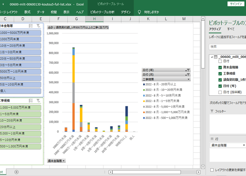
Task: Click the サインイン button
Action: click(236, 4)
